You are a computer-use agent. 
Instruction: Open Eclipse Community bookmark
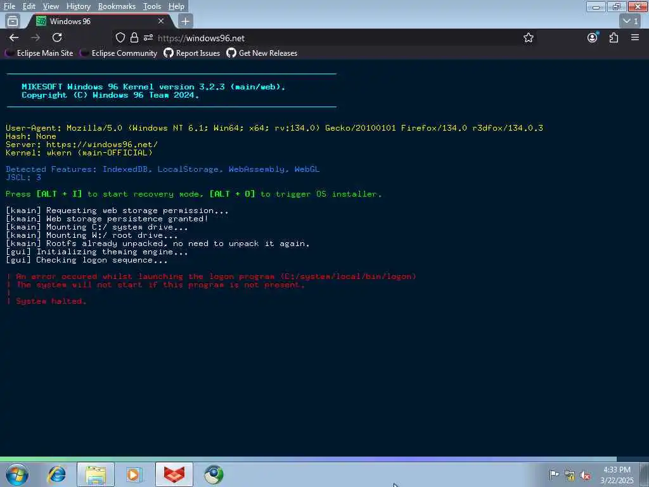pyautogui.click(x=119, y=53)
